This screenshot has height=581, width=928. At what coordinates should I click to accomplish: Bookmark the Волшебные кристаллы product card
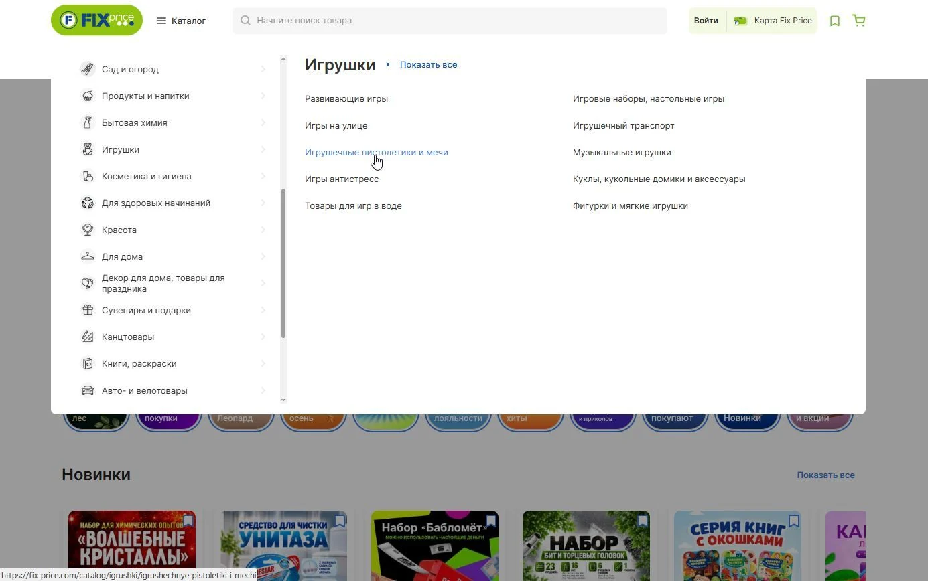(x=188, y=521)
